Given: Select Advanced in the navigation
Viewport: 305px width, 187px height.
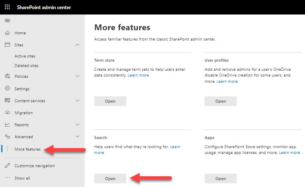Looking at the screenshot, I should click(24, 137).
